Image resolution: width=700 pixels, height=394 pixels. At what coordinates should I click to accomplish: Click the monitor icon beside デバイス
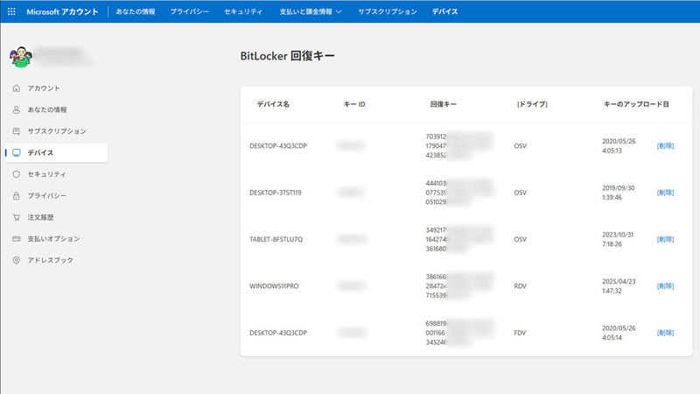point(17,152)
